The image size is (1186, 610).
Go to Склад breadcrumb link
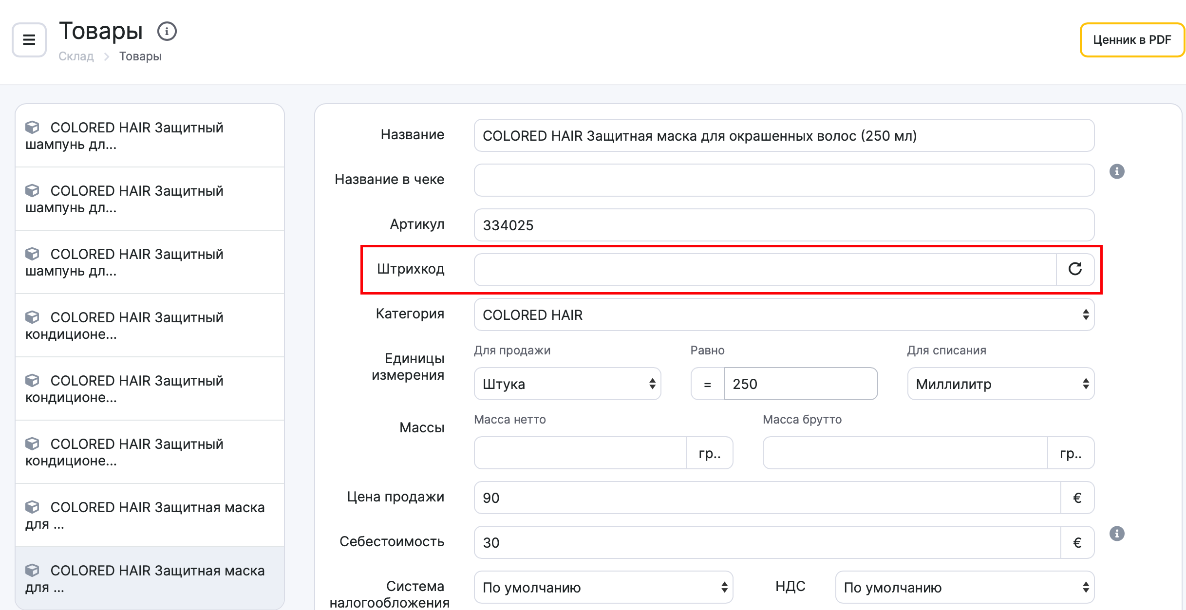[x=76, y=56]
